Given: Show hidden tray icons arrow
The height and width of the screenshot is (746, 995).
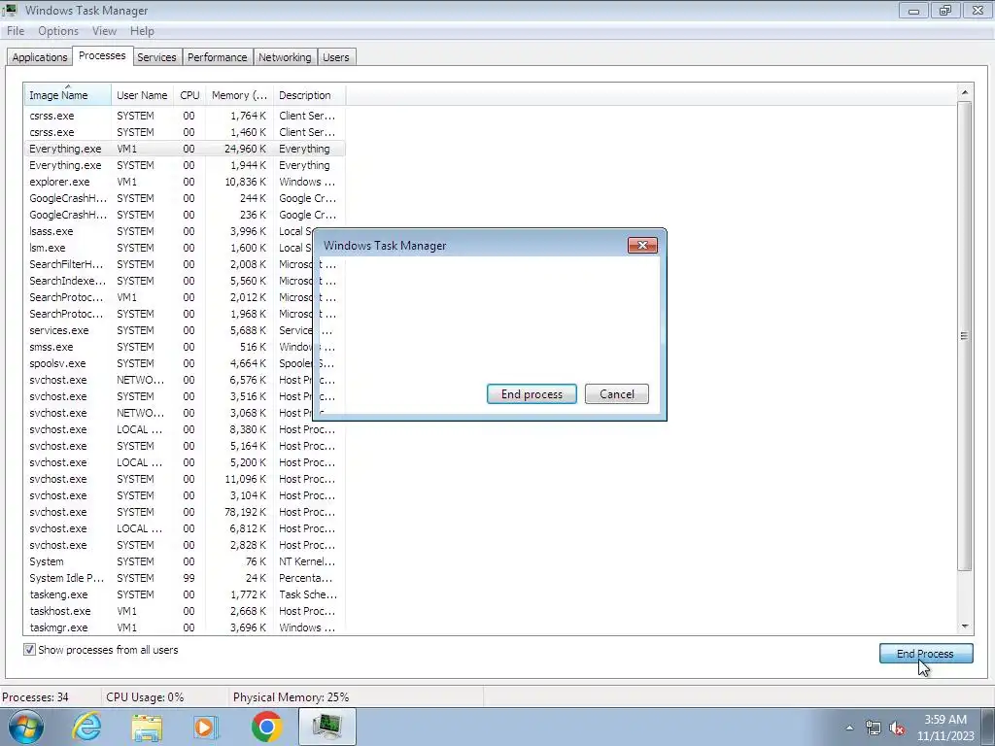Looking at the screenshot, I should (x=849, y=728).
